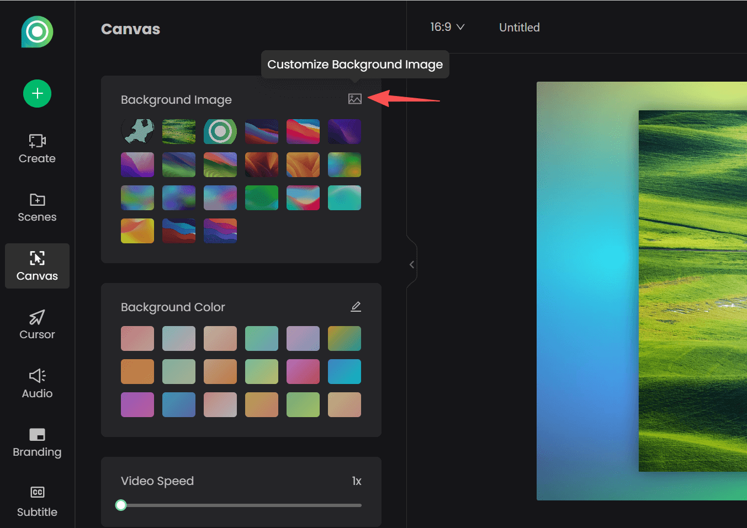Image resolution: width=747 pixels, height=528 pixels.
Task: Click the 1x speed label
Action: pos(357,481)
